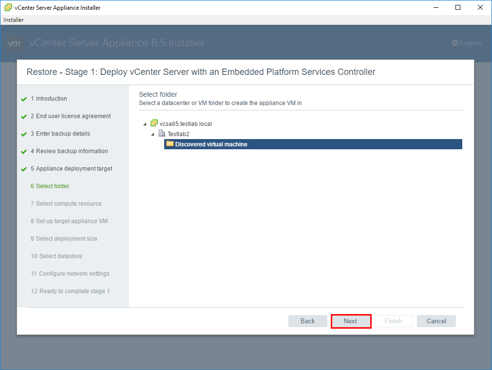Click the Restore - Stage 1 wizard title

(201, 72)
